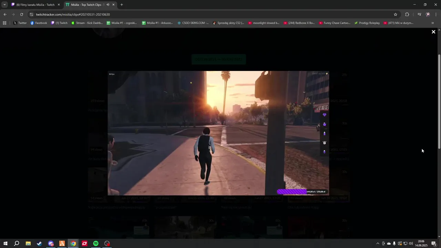Image resolution: width=441 pixels, height=248 pixels.
Task: Open the tab search dropdown arrow
Action: coord(4,5)
